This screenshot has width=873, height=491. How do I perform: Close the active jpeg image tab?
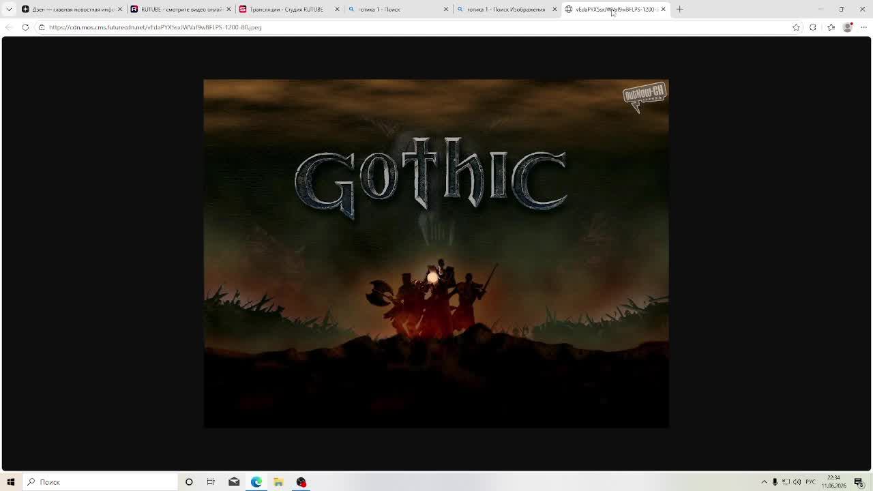(663, 9)
